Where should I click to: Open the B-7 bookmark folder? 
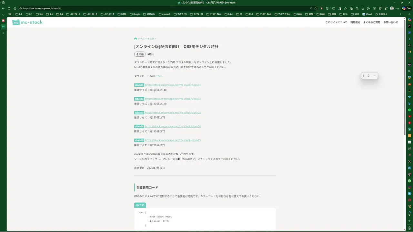[29, 14]
